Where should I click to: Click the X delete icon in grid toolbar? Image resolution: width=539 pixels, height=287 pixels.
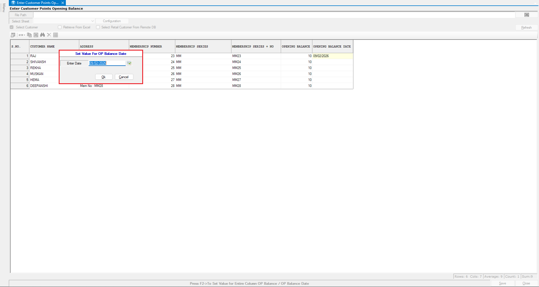tap(49, 35)
